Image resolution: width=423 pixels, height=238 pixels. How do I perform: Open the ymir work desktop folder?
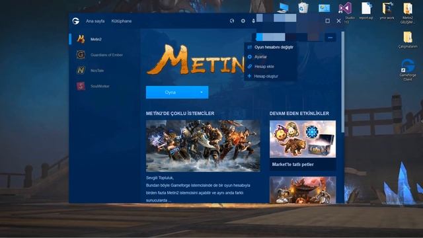(387, 11)
